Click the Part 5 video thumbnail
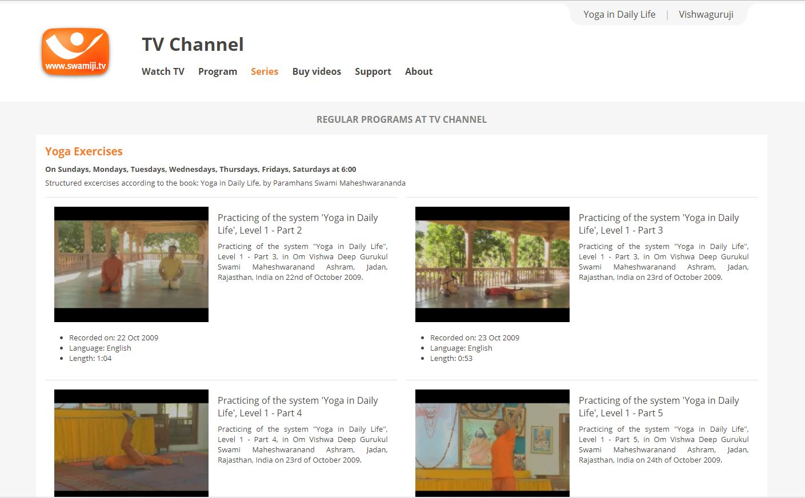The height and width of the screenshot is (498, 805). click(492, 443)
